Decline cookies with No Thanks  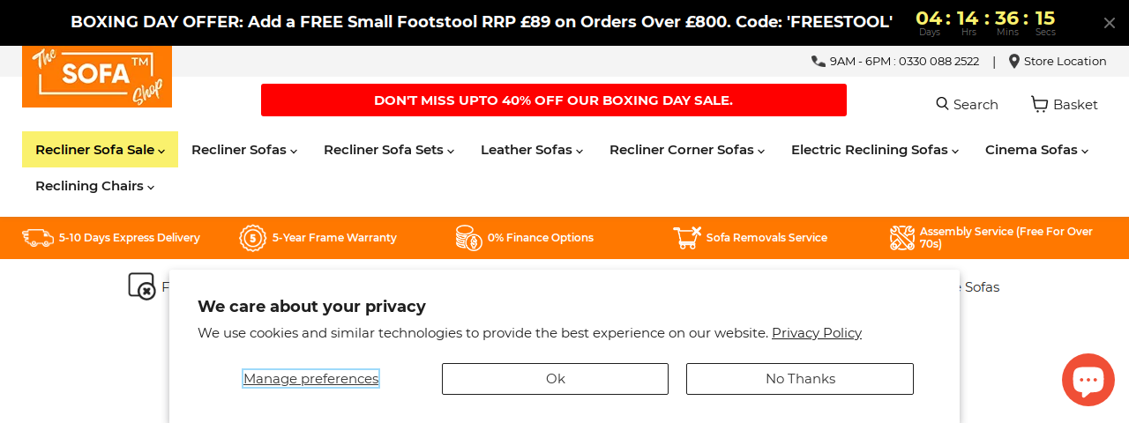pyautogui.click(x=799, y=379)
